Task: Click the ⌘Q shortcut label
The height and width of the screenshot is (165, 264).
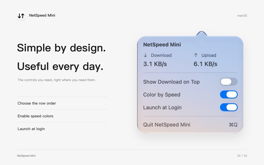Action: [233, 125]
